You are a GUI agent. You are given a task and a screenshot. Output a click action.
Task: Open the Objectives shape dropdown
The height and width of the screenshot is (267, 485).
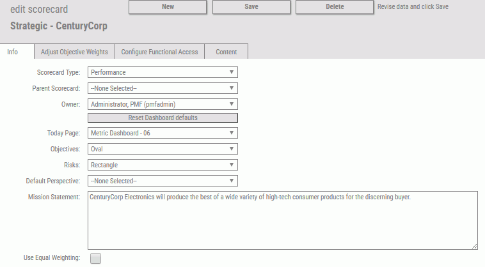point(163,149)
